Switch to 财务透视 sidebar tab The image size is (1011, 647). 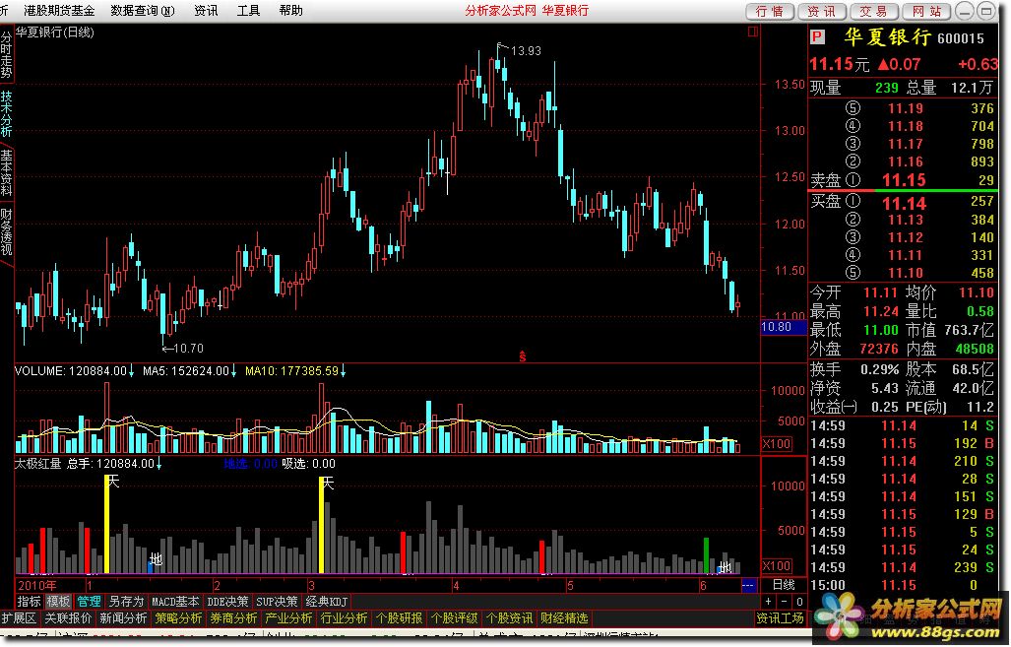pyautogui.click(x=7, y=231)
